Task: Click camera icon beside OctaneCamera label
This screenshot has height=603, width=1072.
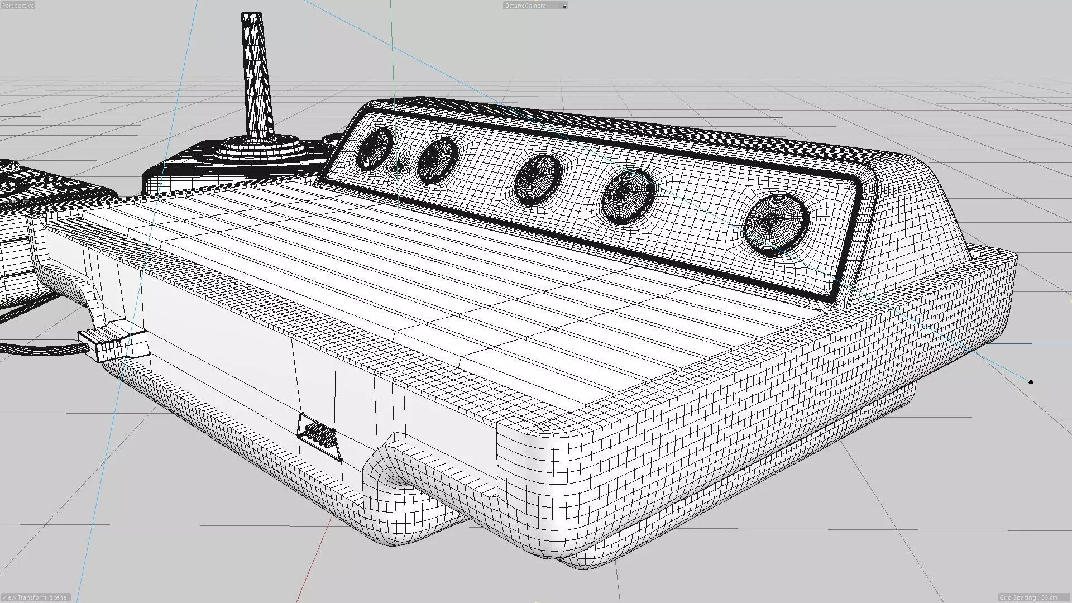Action: tap(564, 6)
